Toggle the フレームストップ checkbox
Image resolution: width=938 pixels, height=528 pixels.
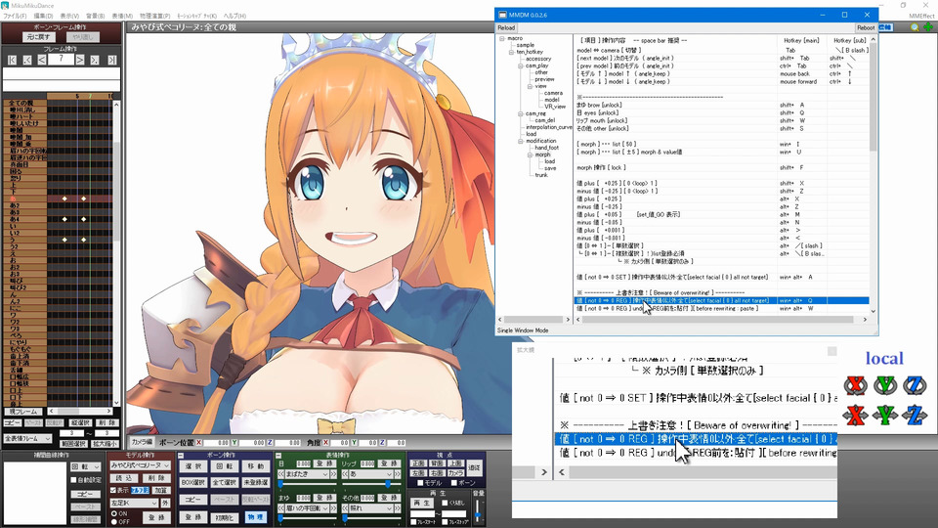point(445,522)
